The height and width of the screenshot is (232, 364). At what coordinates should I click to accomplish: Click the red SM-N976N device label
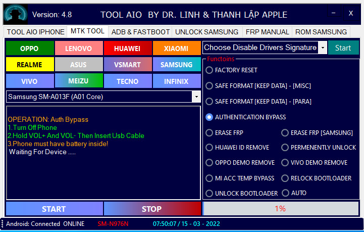point(113,224)
